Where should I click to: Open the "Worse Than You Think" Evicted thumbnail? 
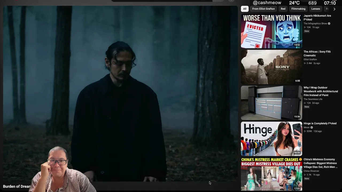271,31
